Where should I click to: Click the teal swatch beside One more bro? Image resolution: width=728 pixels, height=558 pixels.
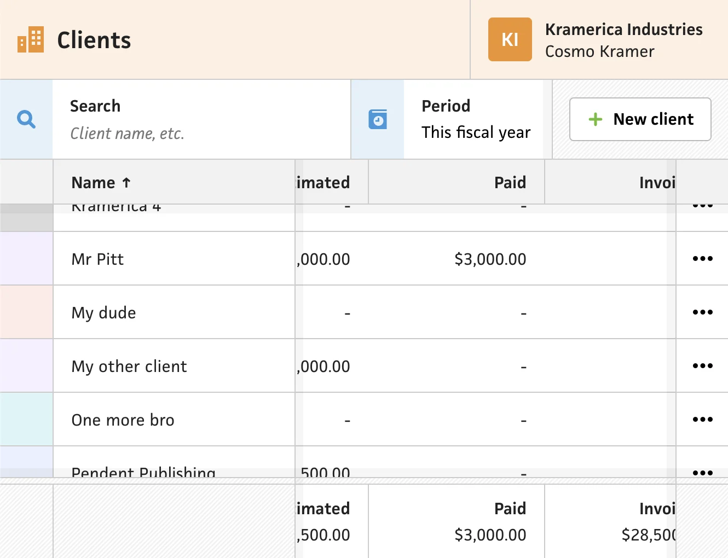(26, 420)
